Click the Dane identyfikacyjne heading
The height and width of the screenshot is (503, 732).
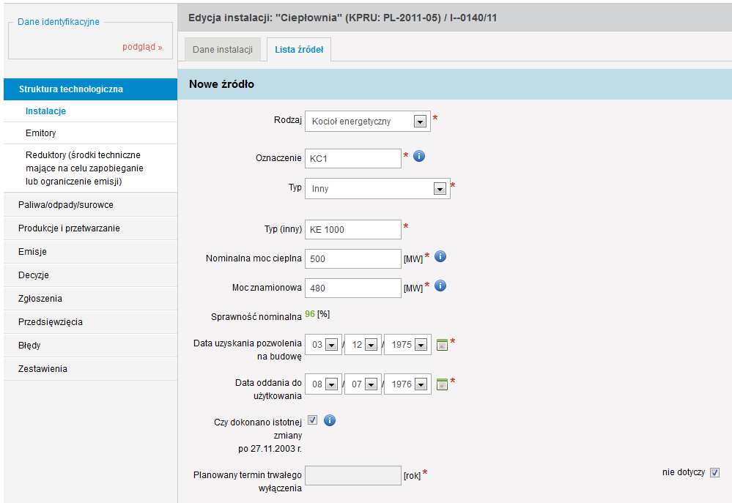(x=59, y=22)
